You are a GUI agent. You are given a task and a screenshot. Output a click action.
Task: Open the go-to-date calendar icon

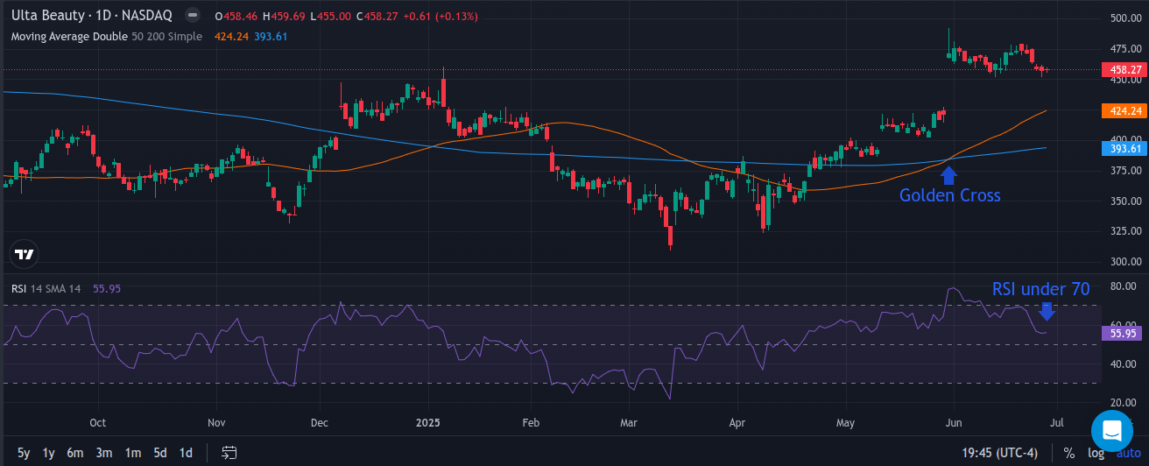coord(229,453)
